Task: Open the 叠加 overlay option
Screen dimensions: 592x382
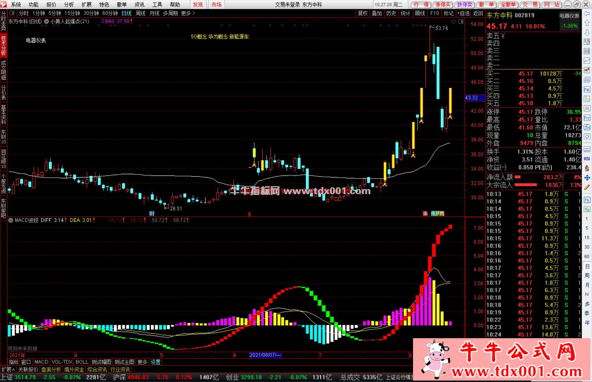Action: pos(377,13)
